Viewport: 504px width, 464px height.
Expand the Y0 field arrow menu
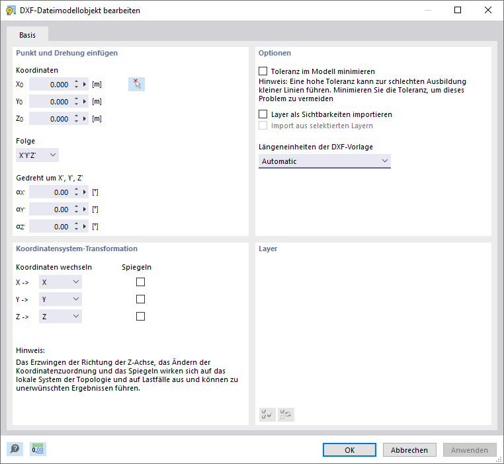pos(85,102)
